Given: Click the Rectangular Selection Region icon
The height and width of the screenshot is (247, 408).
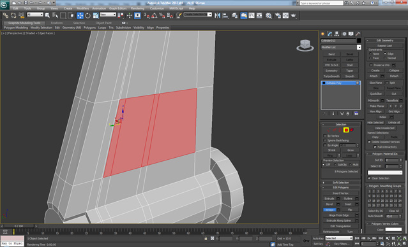Looking at the screenshot, I should click(x=63, y=15).
